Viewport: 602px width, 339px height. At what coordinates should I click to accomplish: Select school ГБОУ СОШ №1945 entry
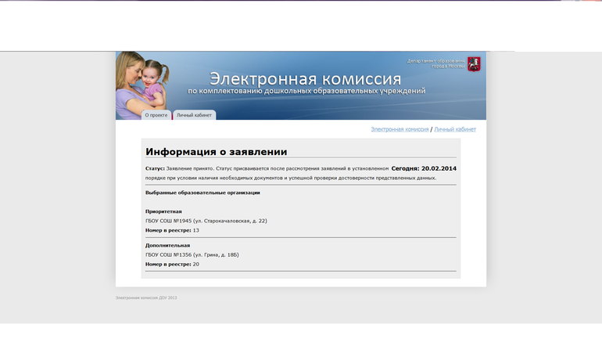[x=206, y=221]
